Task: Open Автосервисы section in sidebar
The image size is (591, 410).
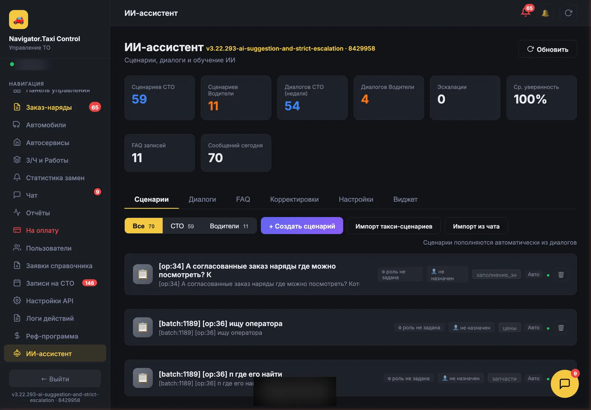Action: point(55,142)
